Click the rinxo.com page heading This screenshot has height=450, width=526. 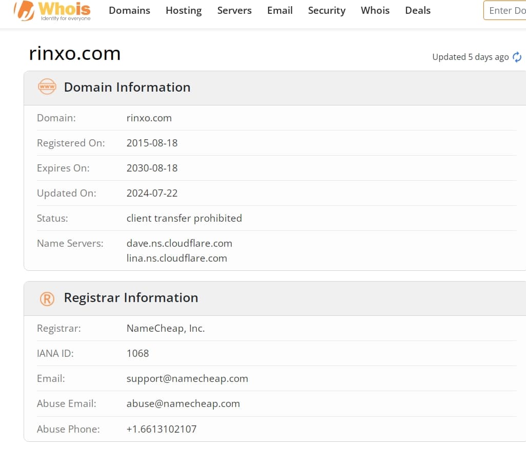(75, 54)
